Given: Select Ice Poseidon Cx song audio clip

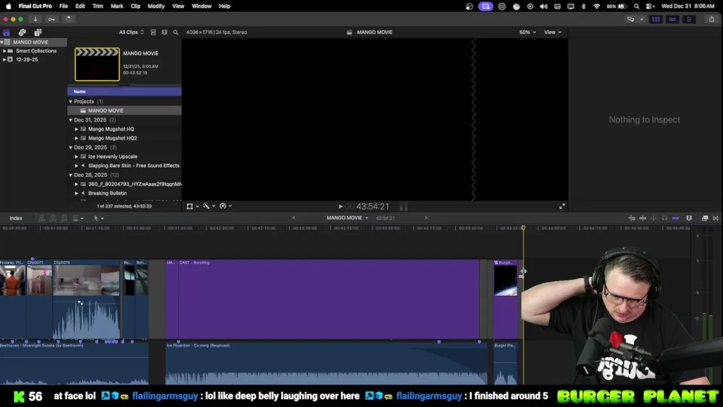Looking at the screenshot, I should [x=326, y=363].
